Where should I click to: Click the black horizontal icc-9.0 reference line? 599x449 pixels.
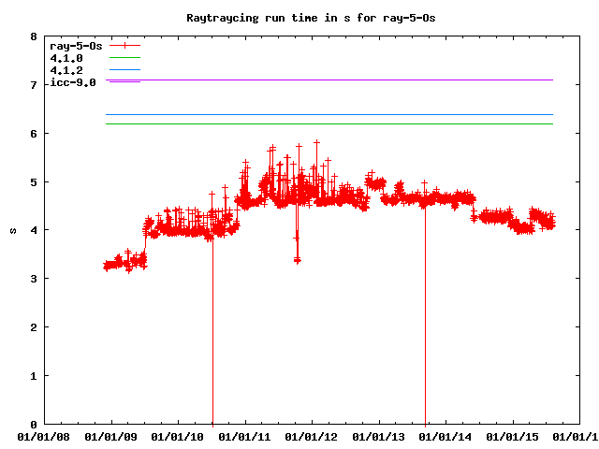click(x=328, y=80)
